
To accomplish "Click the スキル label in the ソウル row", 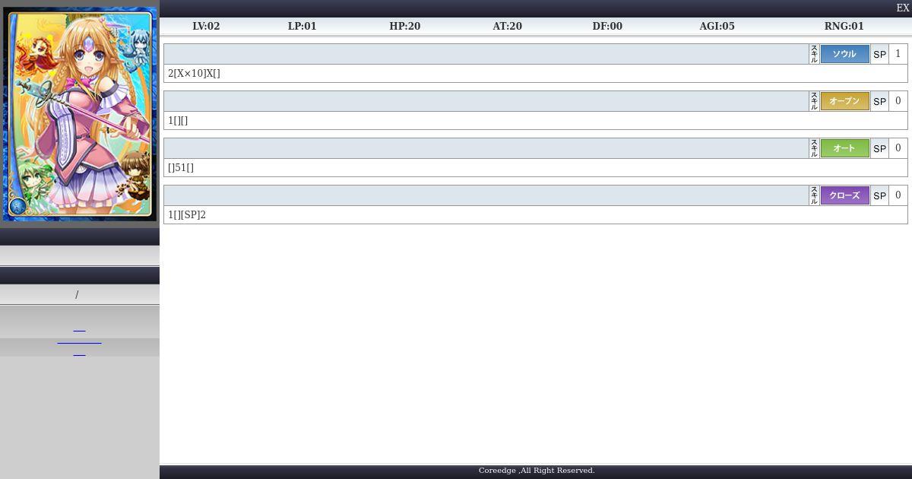I will click(814, 54).
